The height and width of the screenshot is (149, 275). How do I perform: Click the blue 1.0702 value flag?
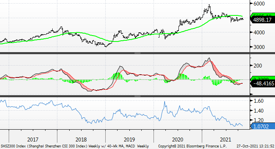point(263,126)
